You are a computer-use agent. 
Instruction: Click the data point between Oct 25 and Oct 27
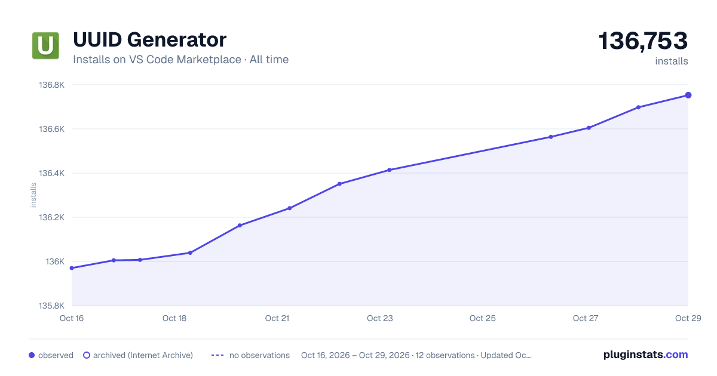coord(551,137)
